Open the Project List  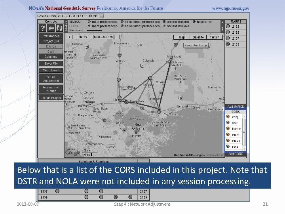coord(51,41)
